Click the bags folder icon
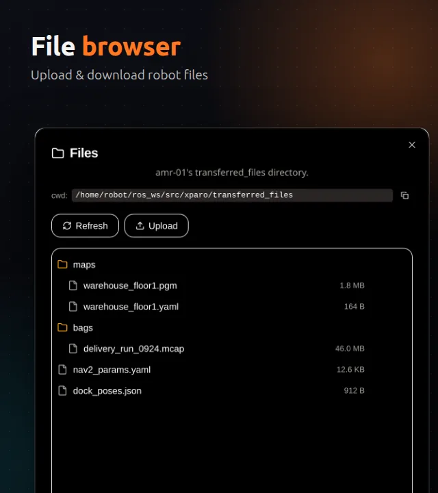Viewport: 438px width, 493px height. pyautogui.click(x=62, y=327)
